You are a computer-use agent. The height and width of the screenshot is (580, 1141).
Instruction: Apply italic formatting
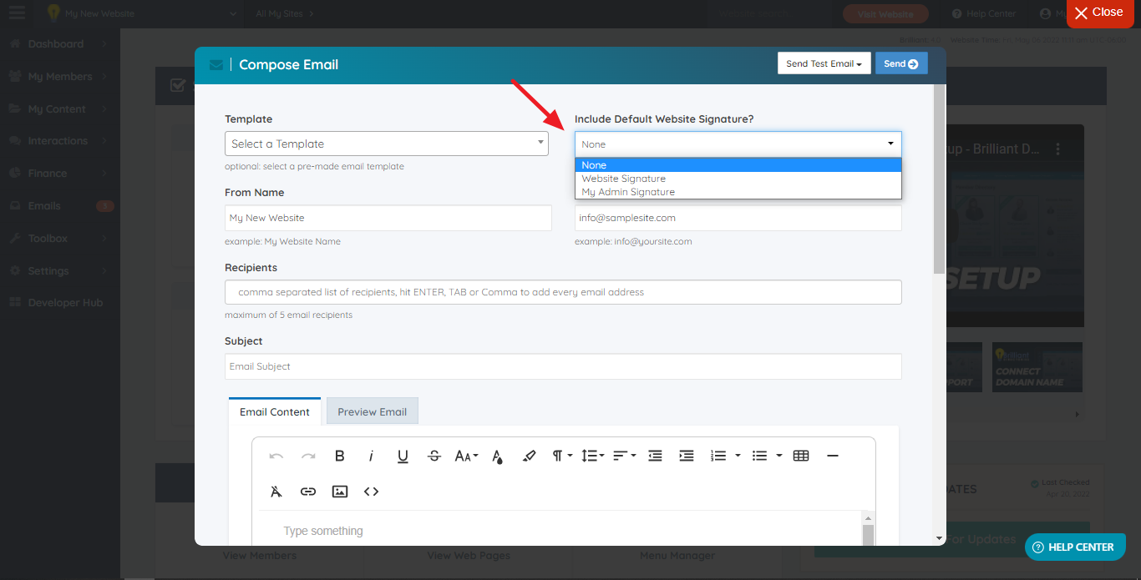click(x=371, y=456)
